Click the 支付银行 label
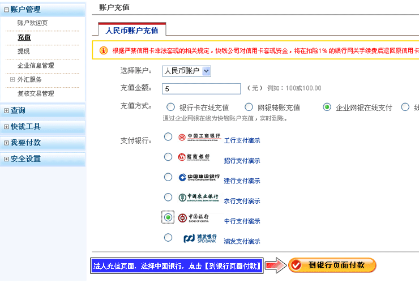 136,140
